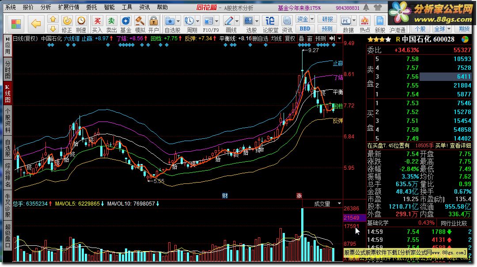
Task: Click the jump-to-end arrow in chart toolbar
Action: [332, 38]
